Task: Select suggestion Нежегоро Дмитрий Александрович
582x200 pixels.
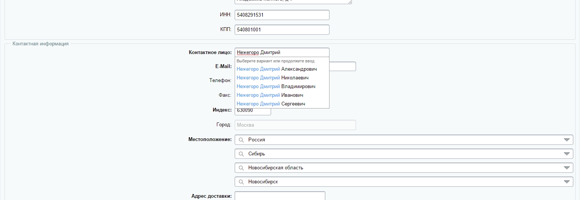Action: [x=276, y=69]
